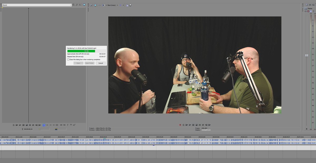Open the Preview Quality 'Best (Auto)' dropdown

pyautogui.click(x=112, y=5)
